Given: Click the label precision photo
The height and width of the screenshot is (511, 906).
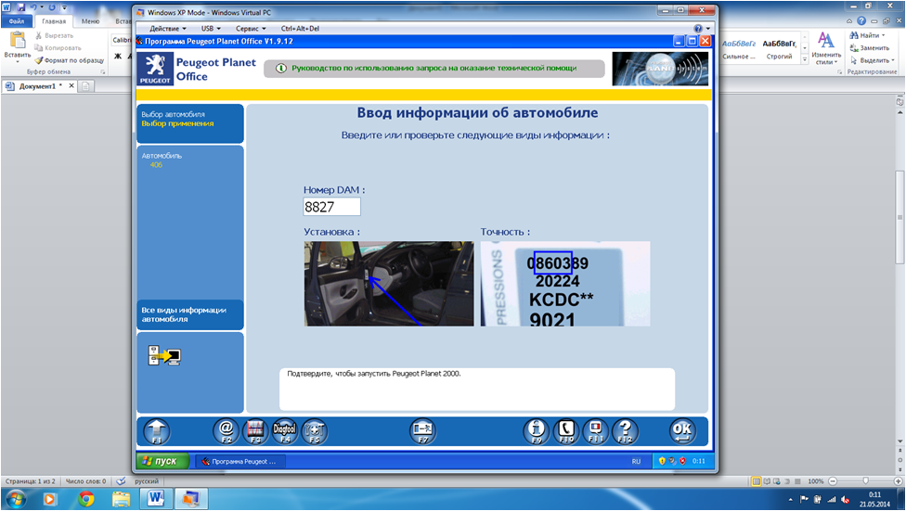Looking at the screenshot, I should 565,284.
